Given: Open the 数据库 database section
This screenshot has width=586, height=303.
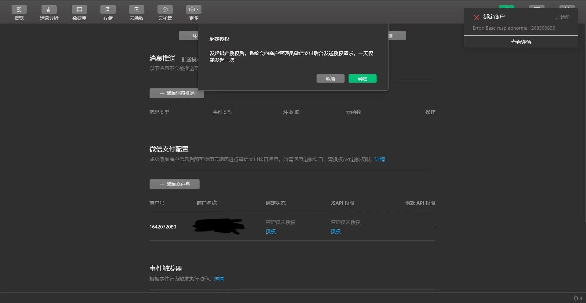Looking at the screenshot, I should coord(79,13).
